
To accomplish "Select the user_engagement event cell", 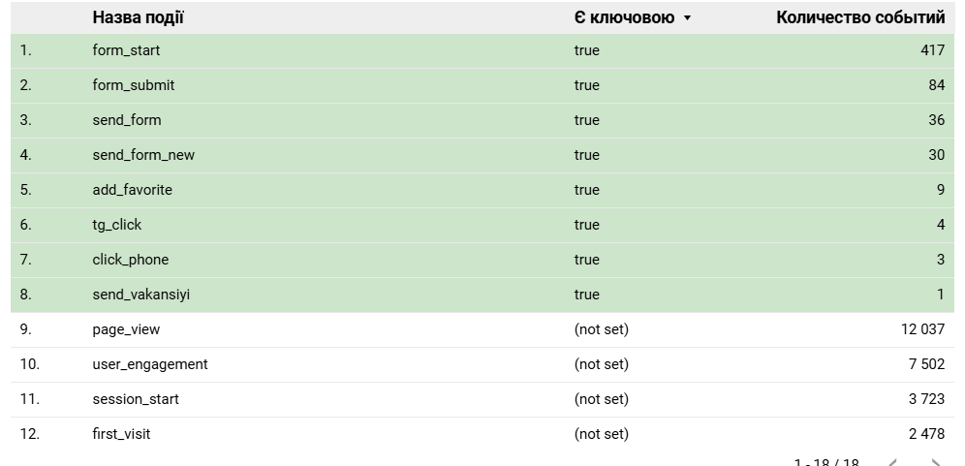I will [150, 364].
